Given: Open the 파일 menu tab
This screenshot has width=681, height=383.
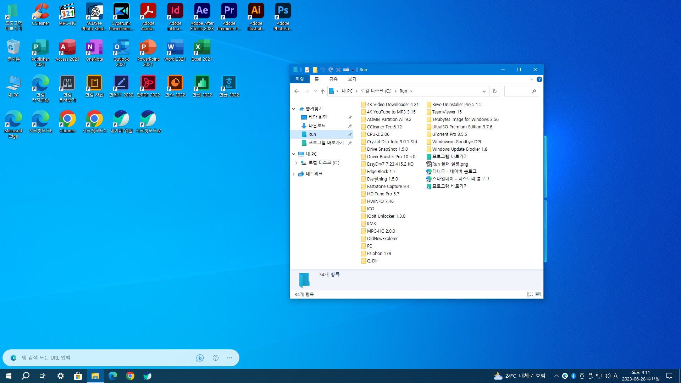Looking at the screenshot, I should click(300, 79).
